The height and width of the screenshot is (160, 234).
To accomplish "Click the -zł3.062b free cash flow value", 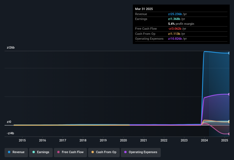I will pos(175,29).
